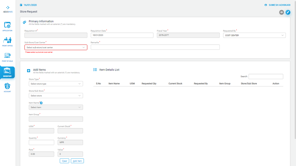Viewport: 296px width, 166px height.
Task: Click the user profile icon near Sumesh Adhikari
Action: (x=266, y=5)
